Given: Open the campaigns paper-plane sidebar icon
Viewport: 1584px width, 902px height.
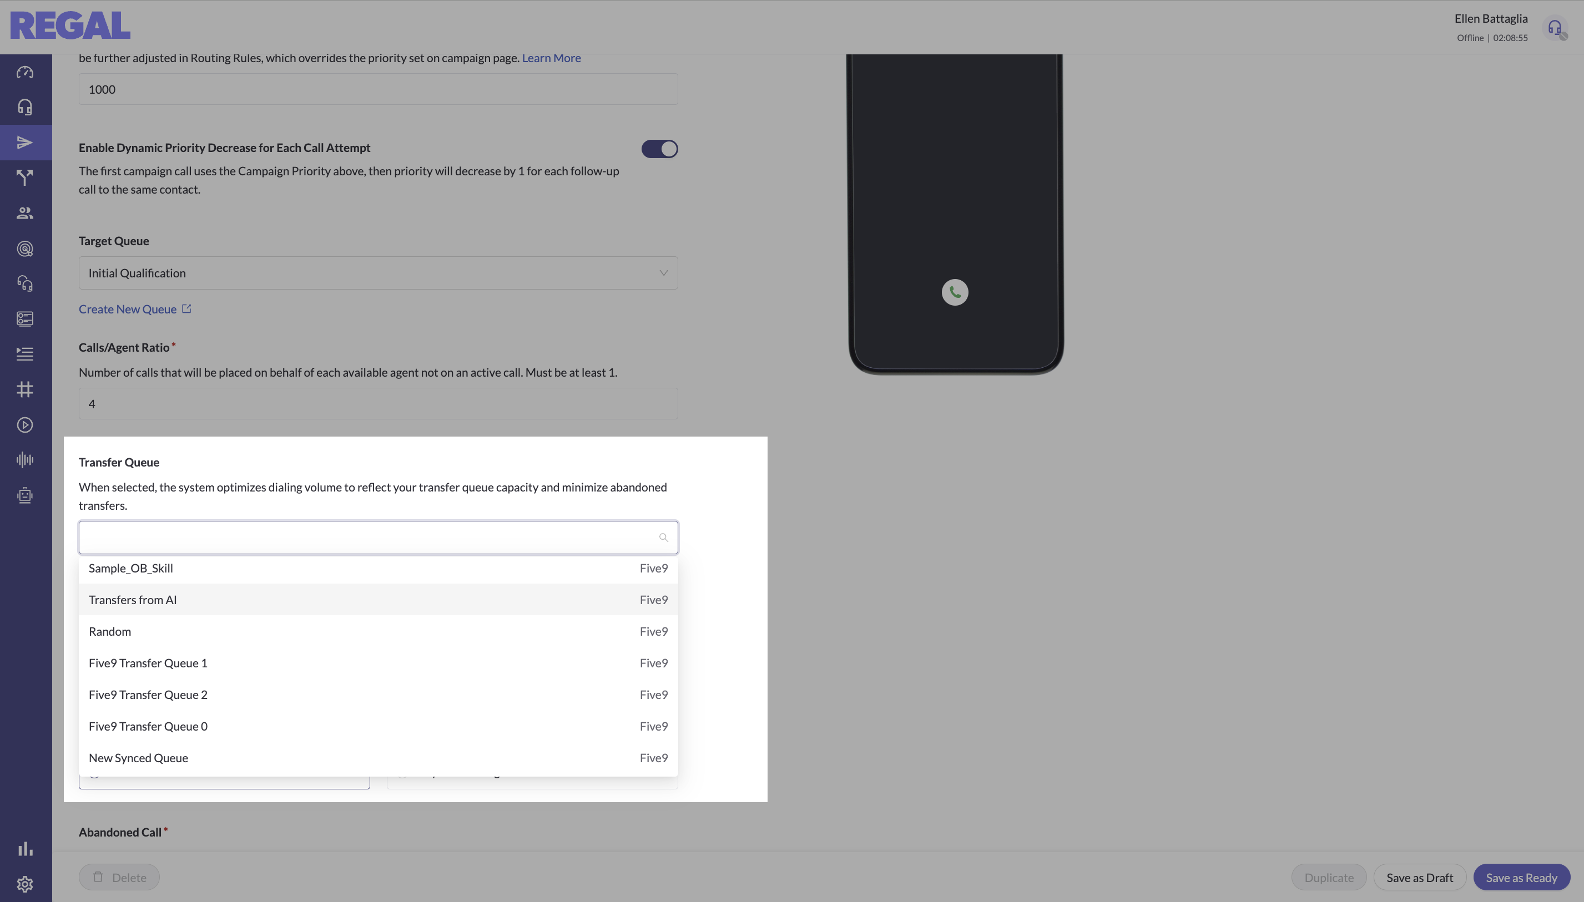Looking at the screenshot, I should coord(25,143).
